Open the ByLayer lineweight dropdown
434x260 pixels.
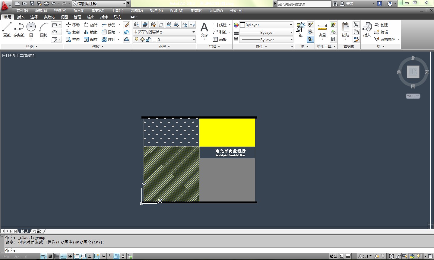click(267, 32)
